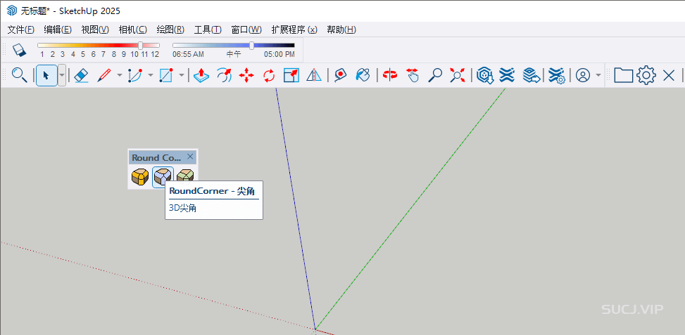The width and height of the screenshot is (685, 335).
Task: Click the LayOut send icon
Action: [x=532, y=75]
